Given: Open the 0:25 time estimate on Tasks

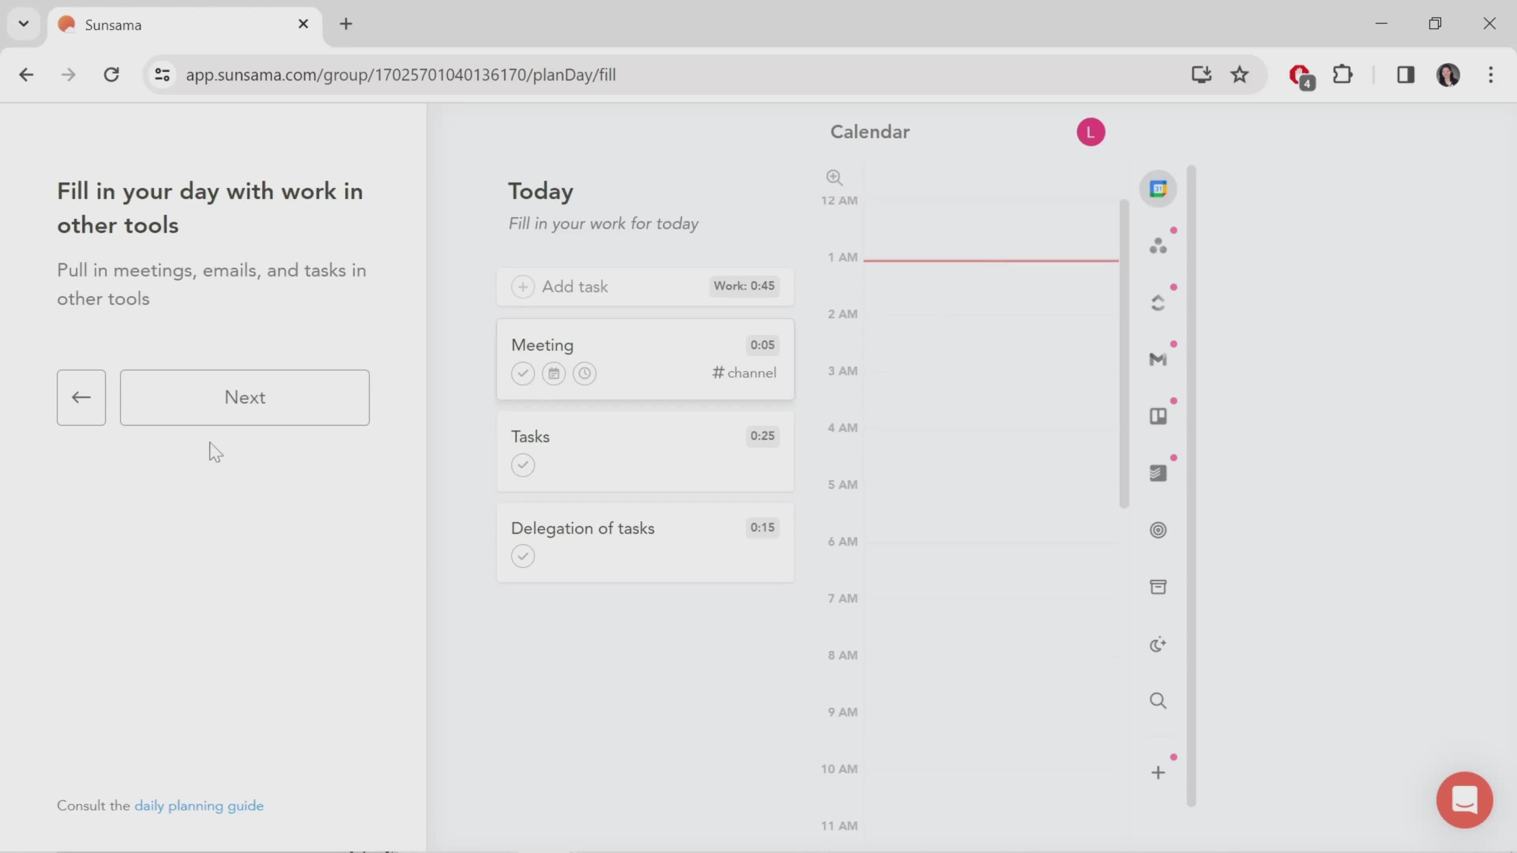Looking at the screenshot, I should point(762,436).
